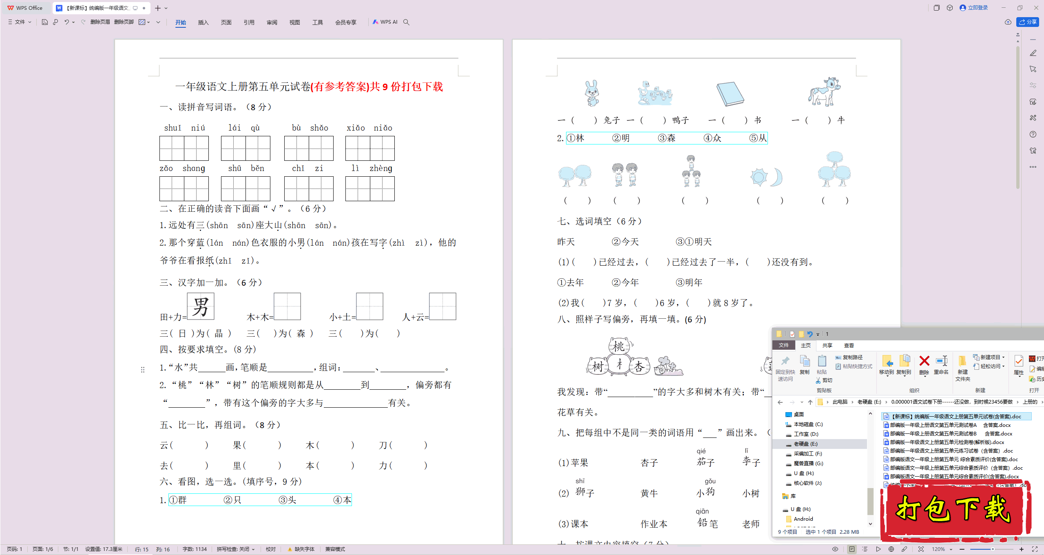Select the WPS AI icon
The height and width of the screenshot is (555, 1044).
(384, 22)
